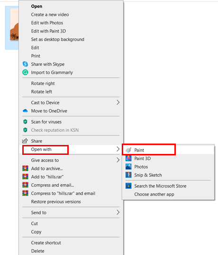Click the Share arrow icon
218x255 pixels.
(25, 141)
